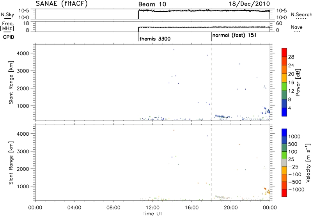Click the 'CPID' row label

click(8, 37)
